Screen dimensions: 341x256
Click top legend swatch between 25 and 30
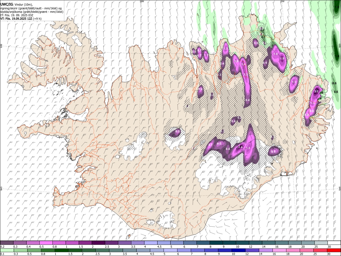(x=321, y=243)
